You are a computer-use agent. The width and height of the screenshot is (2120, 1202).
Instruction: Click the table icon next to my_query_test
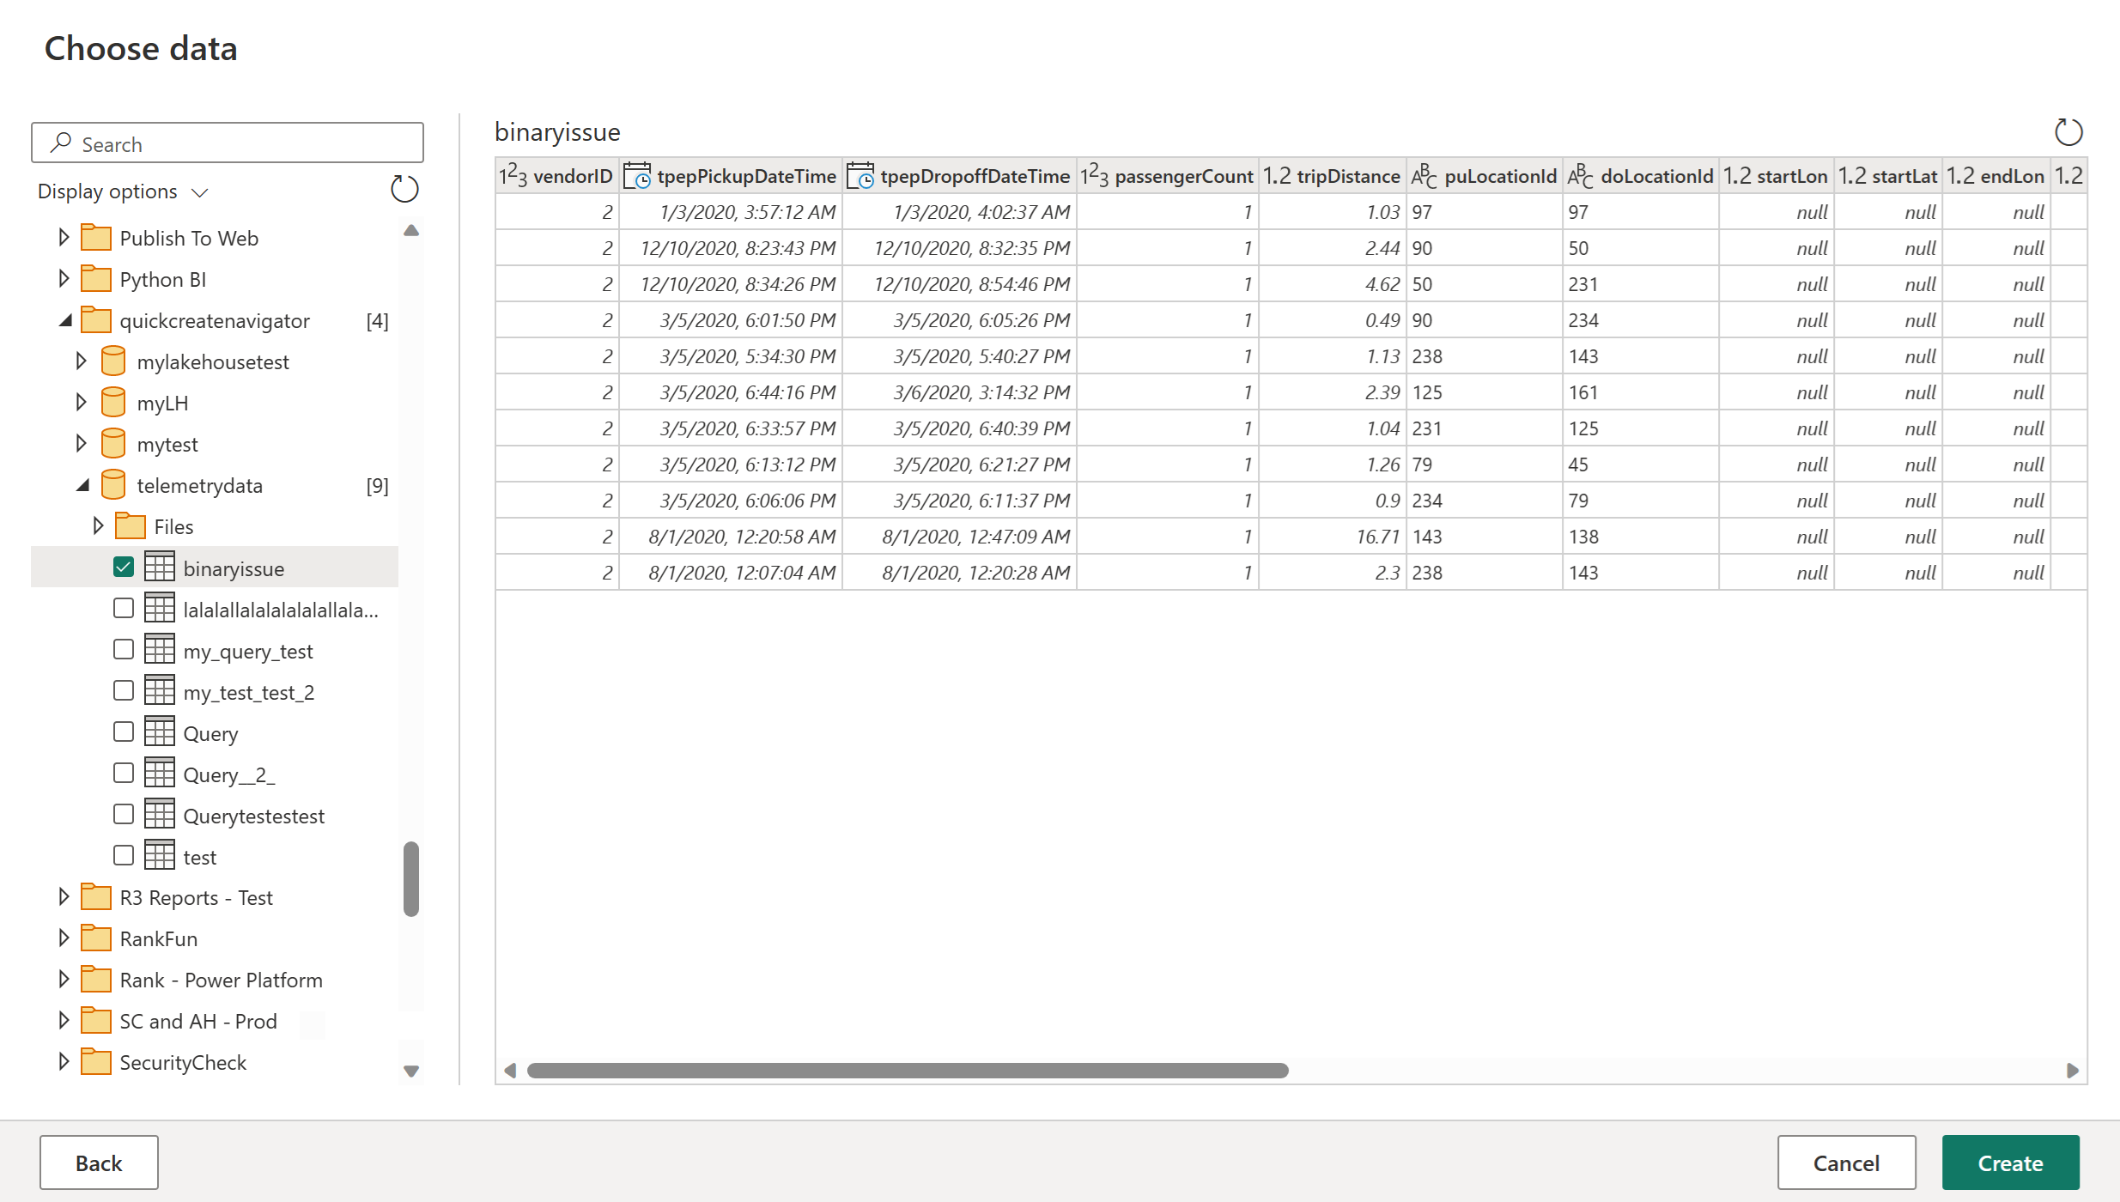(x=160, y=650)
